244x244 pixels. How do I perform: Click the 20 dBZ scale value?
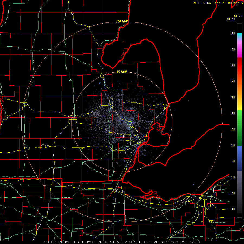[233, 129]
